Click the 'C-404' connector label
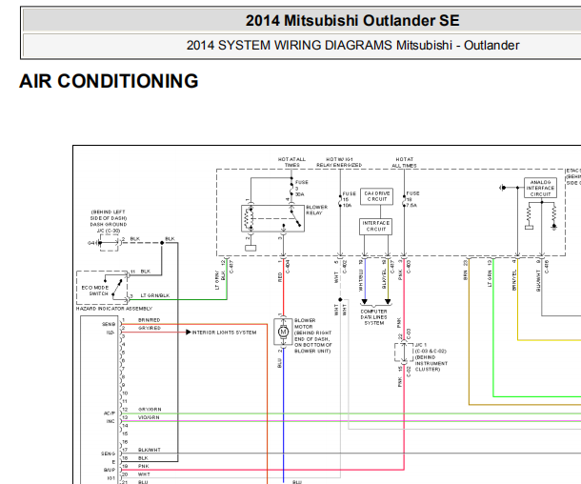The image size is (581, 484). point(288,267)
